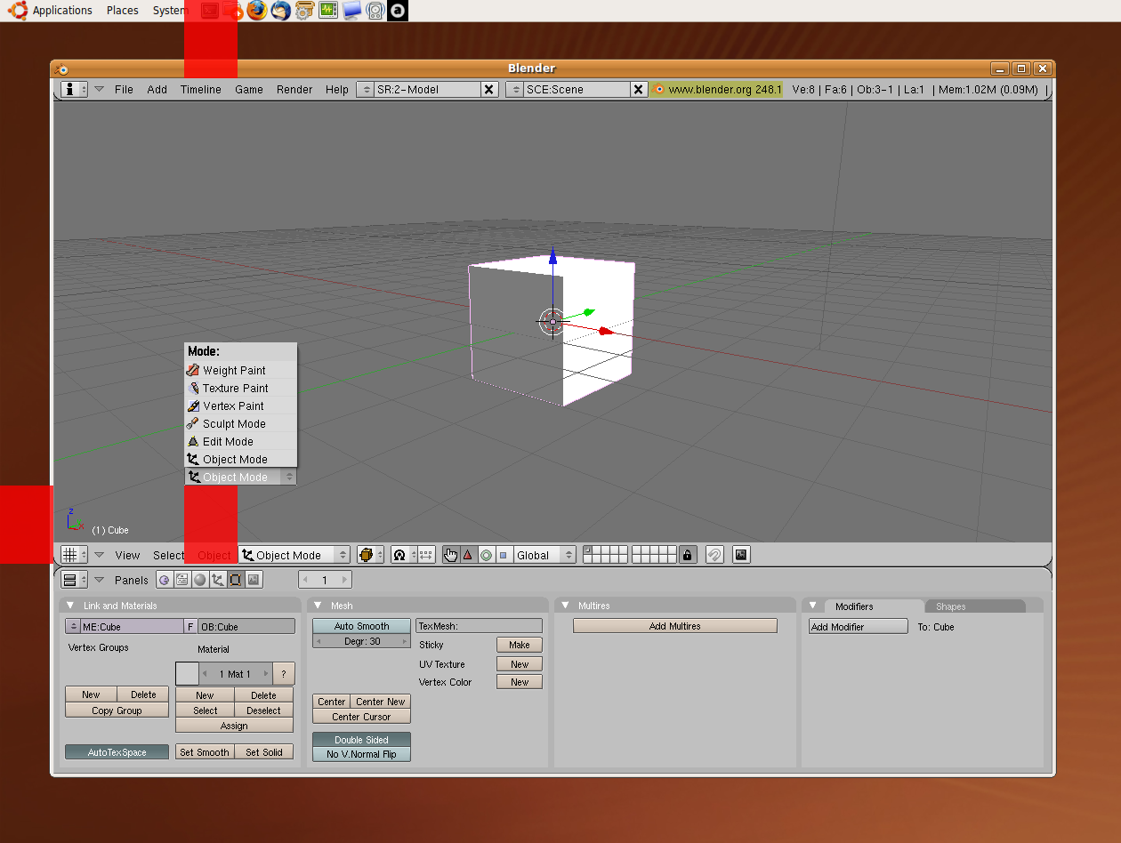Toggle Double Sided mesh option
The width and height of the screenshot is (1121, 843).
coord(361,740)
